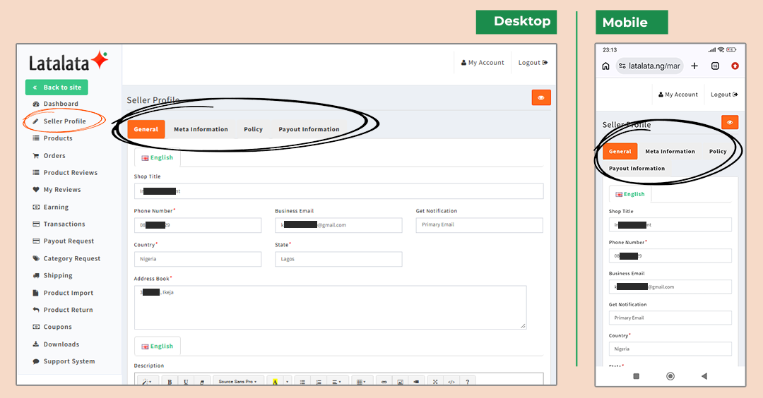Select English language tab above Shop Title
The width and height of the screenshot is (763, 398).
pos(157,158)
